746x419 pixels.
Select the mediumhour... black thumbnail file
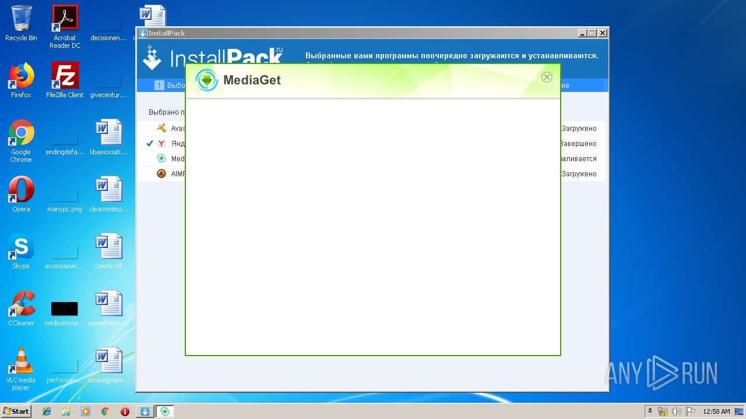pos(65,313)
